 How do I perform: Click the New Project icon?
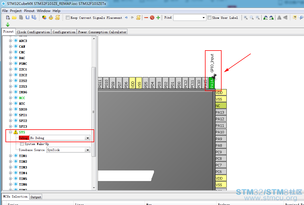pos(8,18)
